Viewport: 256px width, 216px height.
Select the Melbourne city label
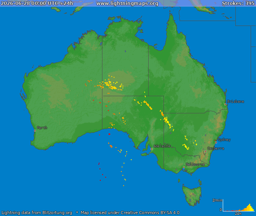[x=195, y=164]
